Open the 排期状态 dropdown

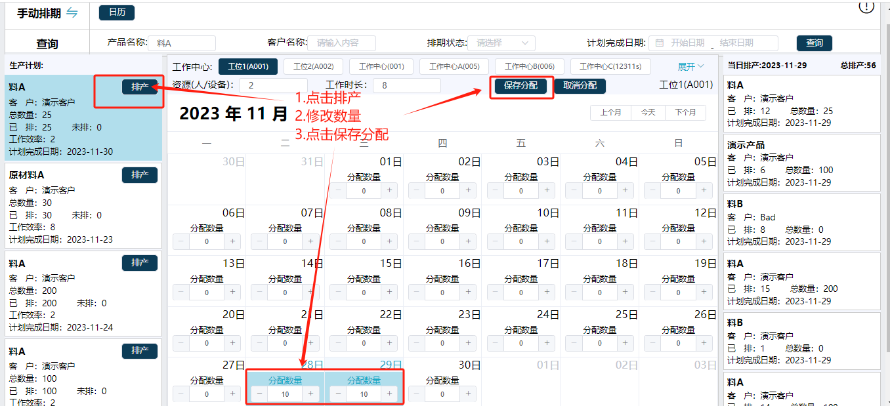pos(501,43)
